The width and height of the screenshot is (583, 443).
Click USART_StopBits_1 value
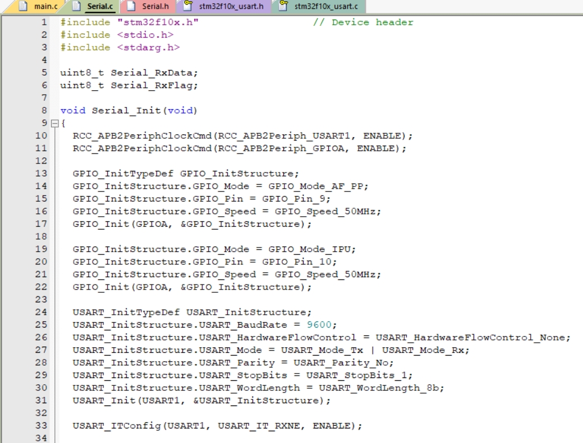(357, 375)
